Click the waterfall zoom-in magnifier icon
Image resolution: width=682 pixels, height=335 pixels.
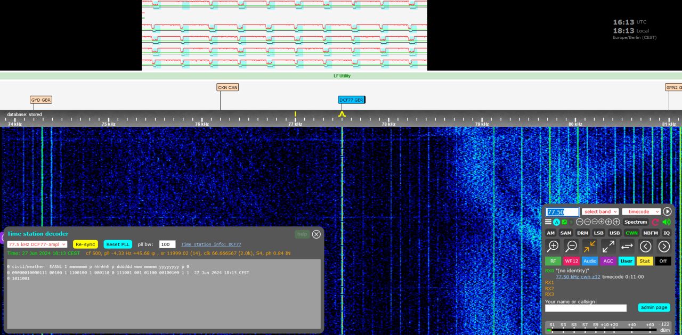(x=553, y=246)
